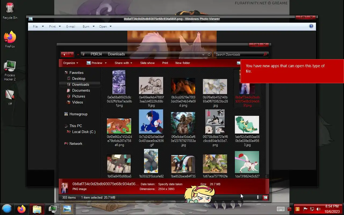Viewport: 344px width, 215px height.
Task: Click Specify date taken in details pane
Action: click(x=170, y=184)
